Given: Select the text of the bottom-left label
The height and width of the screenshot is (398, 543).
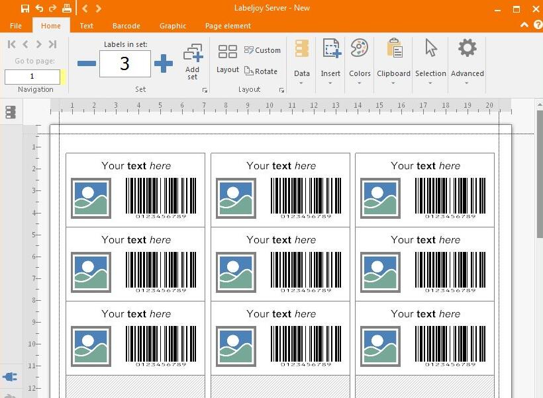Looking at the screenshot, I should coord(136,313).
